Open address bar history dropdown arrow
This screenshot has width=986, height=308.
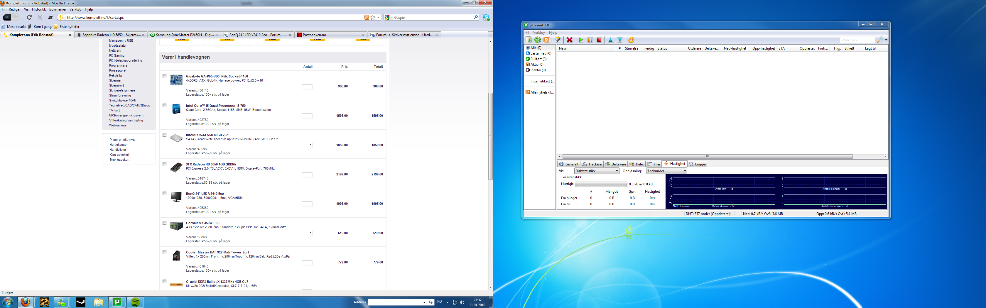(379, 17)
